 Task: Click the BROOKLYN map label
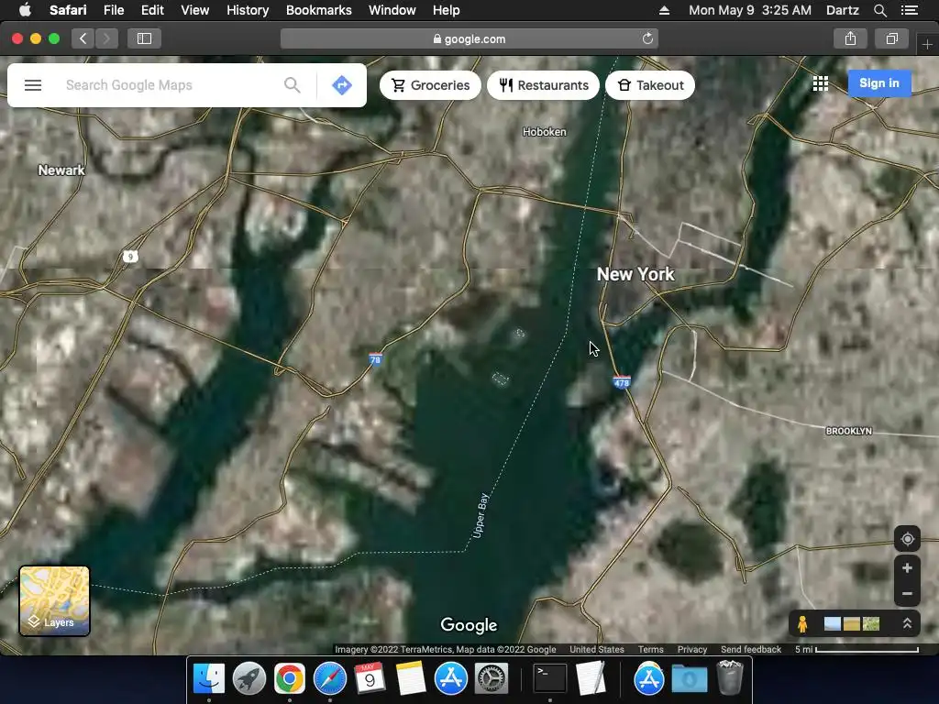tap(848, 431)
